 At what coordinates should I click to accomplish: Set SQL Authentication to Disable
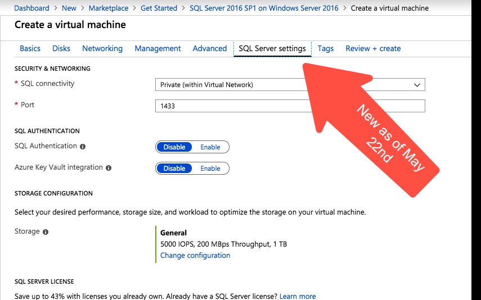pos(174,147)
